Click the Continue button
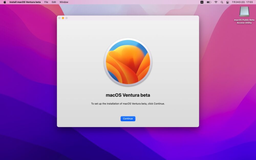 click(x=128, y=119)
